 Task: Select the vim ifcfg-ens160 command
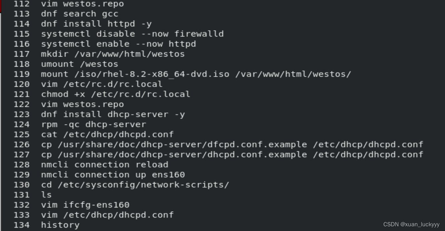pos(85,205)
